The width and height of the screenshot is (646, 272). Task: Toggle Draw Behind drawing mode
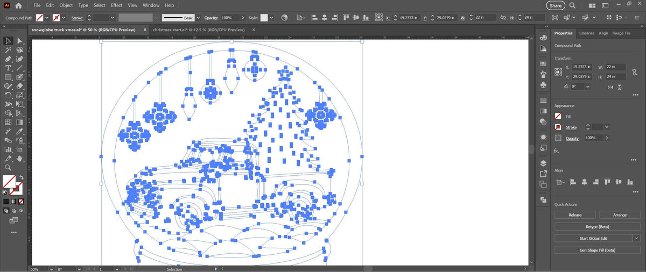pos(14,211)
